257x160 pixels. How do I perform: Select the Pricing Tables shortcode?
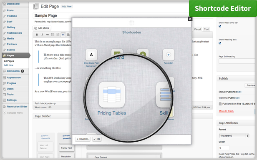coord(112,95)
